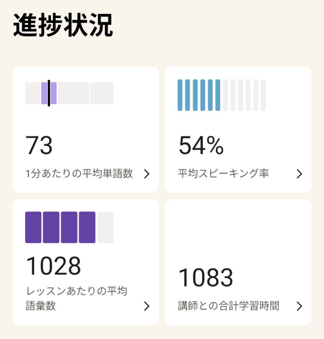
Task: Tap the empty gray vocabulary block
Action: (x=105, y=227)
